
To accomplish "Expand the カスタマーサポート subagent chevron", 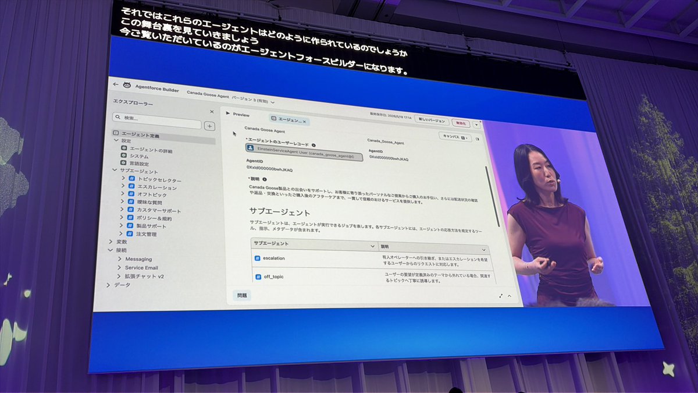I will point(122,209).
